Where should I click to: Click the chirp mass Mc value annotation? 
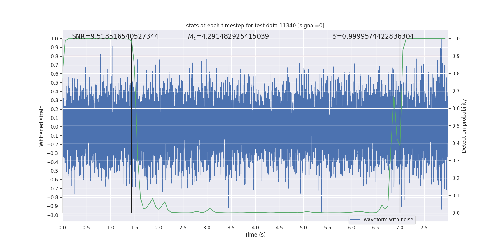coord(228,36)
